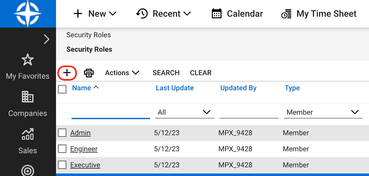Sort by Name column
This screenshot has width=369, height=176.
coord(81,88)
